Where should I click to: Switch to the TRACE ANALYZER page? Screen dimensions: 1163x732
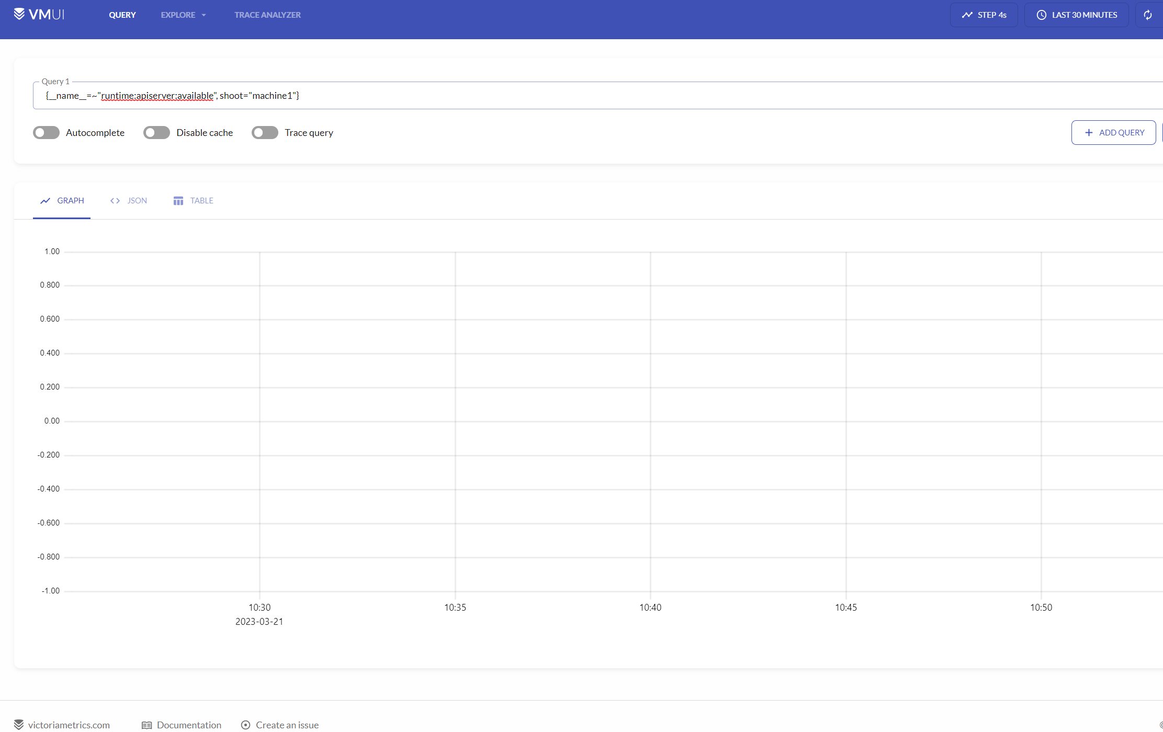pos(268,15)
